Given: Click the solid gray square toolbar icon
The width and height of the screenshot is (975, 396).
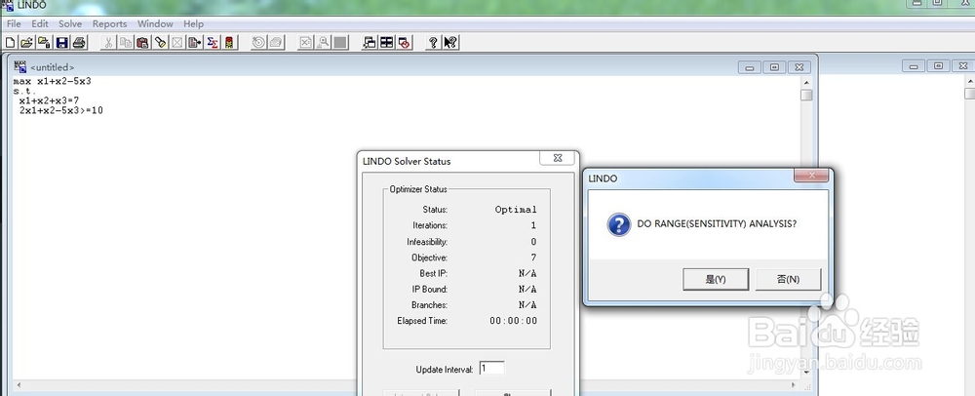Looking at the screenshot, I should click(x=340, y=42).
